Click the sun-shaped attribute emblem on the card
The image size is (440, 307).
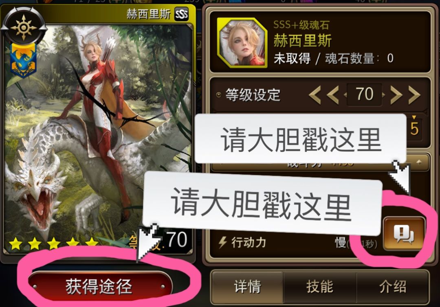24,27
